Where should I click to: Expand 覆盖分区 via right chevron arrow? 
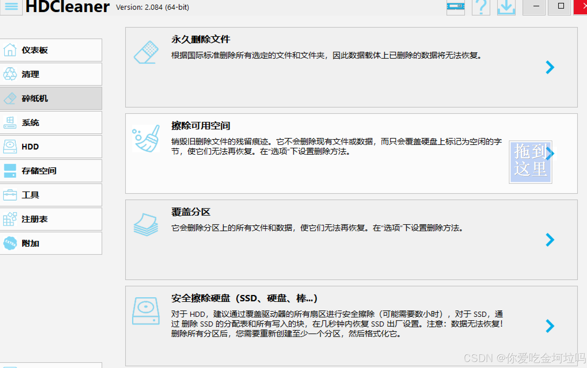coord(550,240)
